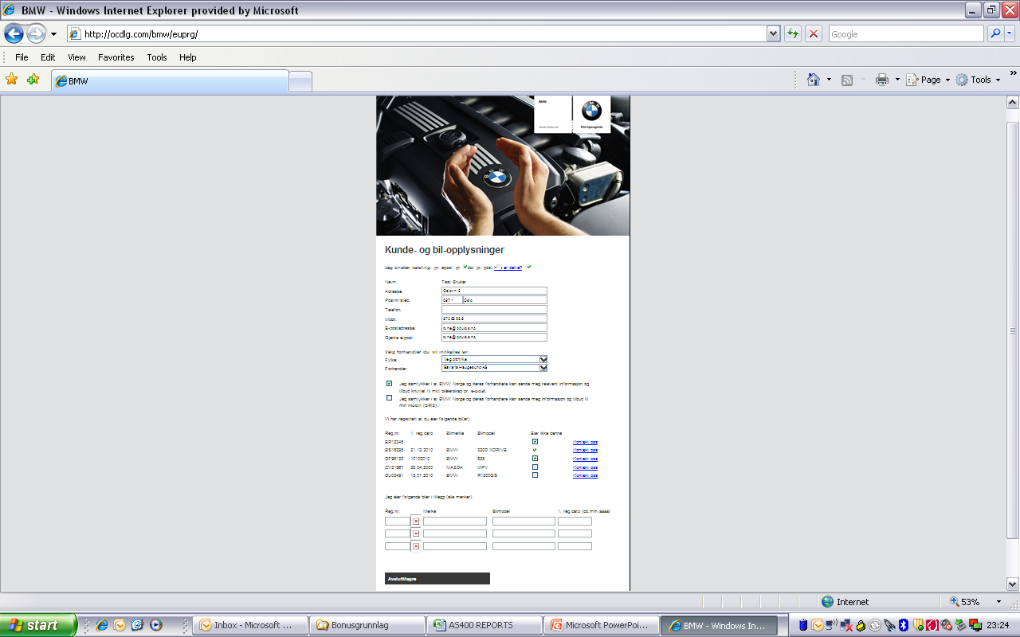Open recent pages dropdown beside Forward button
The image size is (1020, 637).
53,34
